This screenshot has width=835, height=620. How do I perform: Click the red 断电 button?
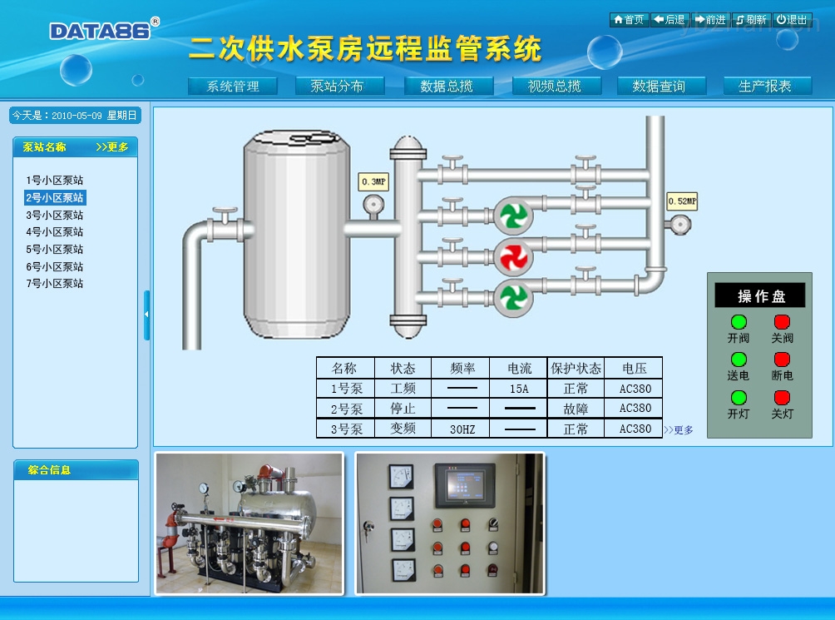tap(782, 360)
